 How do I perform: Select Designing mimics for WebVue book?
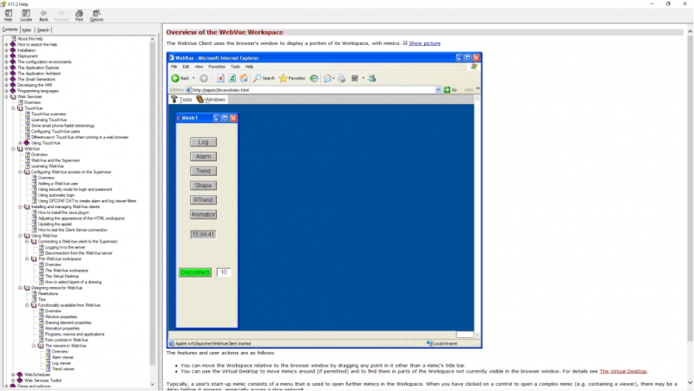pyautogui.click(x=56, y=288)
